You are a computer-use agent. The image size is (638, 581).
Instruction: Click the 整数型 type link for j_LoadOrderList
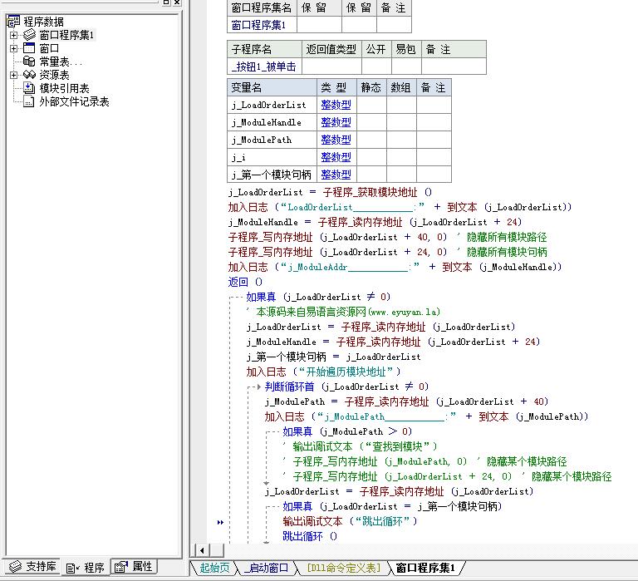(336, 105)
